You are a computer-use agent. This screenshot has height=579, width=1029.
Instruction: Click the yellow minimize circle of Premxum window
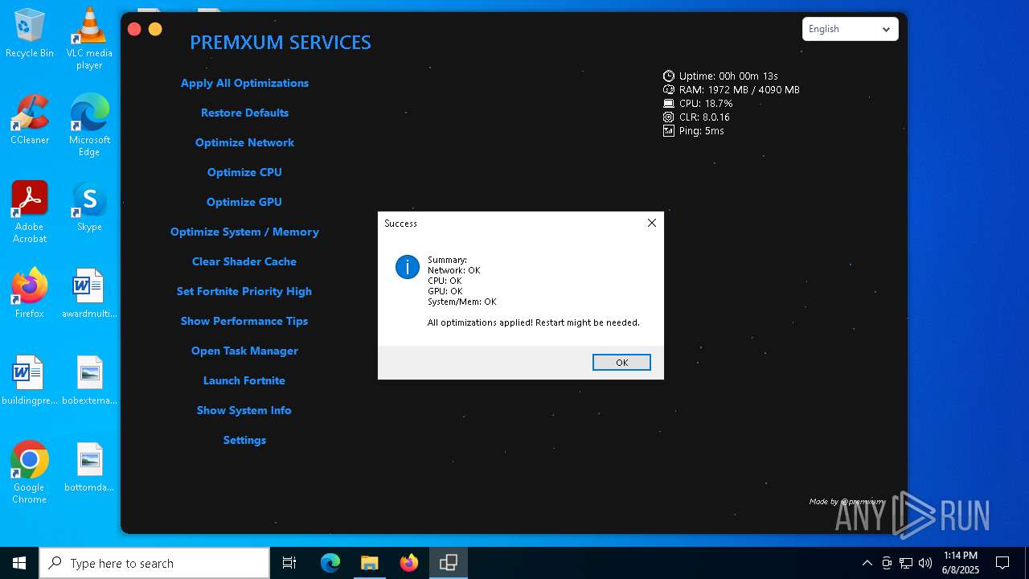click(155, 29)
